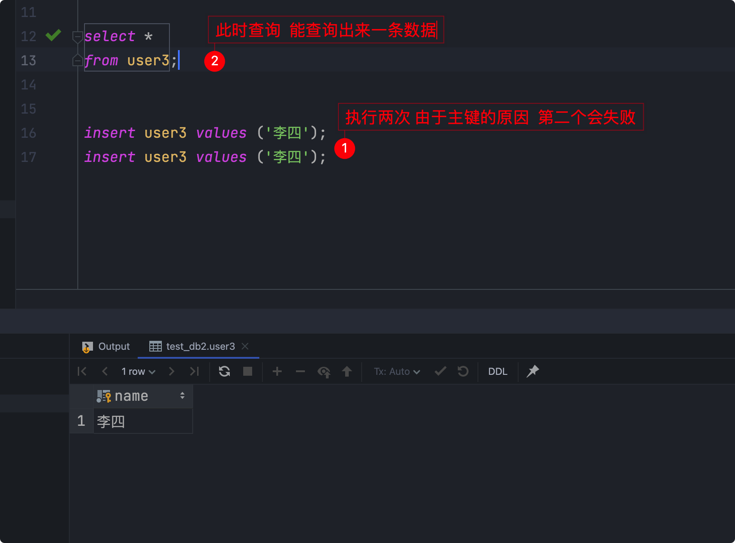This screenshot has height=543, width=735.
Task: Click the from keyword on line 13
Action: click(x=101, y=60)
